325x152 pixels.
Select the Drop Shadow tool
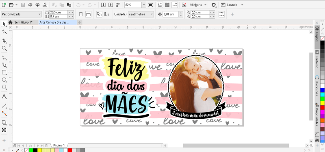pyautogui.click(x=4, y=122)
